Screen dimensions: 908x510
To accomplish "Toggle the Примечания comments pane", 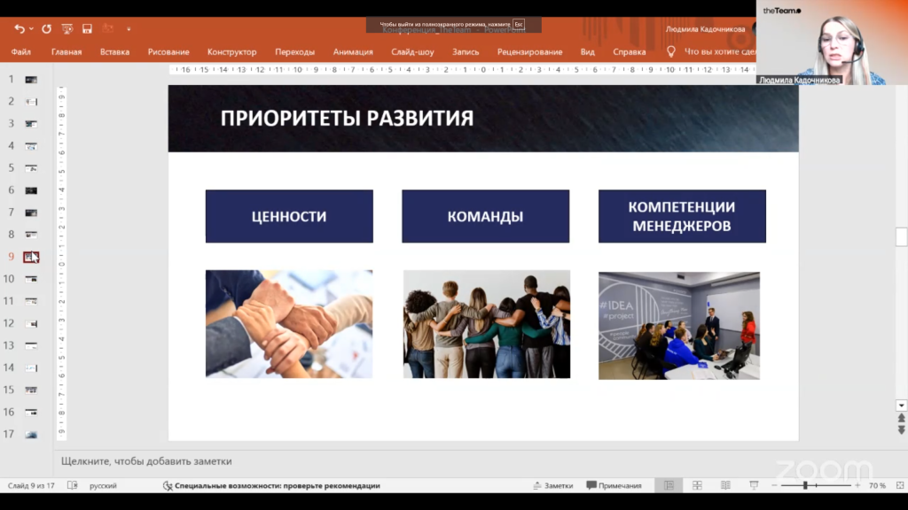I will point(614,486).
